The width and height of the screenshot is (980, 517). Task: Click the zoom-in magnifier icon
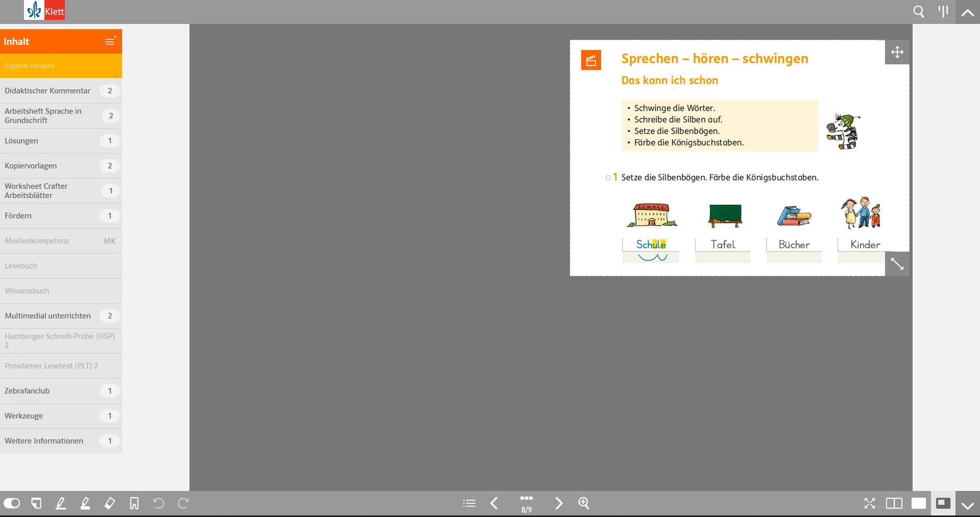pyautogui.click(x=584, y=503)
